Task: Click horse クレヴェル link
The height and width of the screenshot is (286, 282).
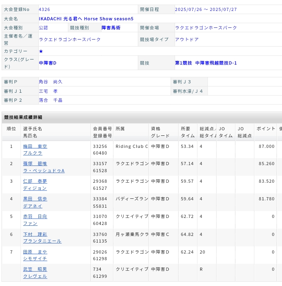Action: (35, 276)
